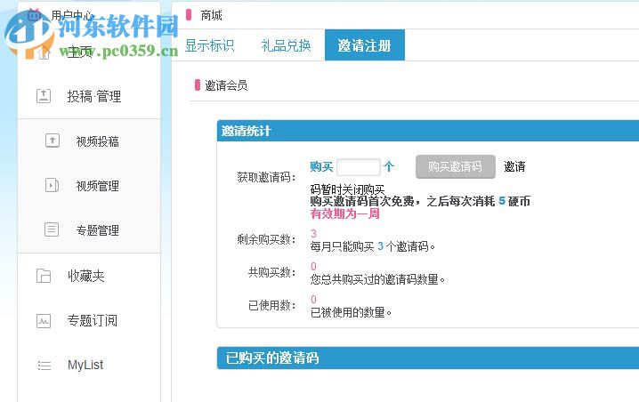639x402 pixels.
Task: Click the arrow icon next to 视频投稿
Action: click(53, 141)
